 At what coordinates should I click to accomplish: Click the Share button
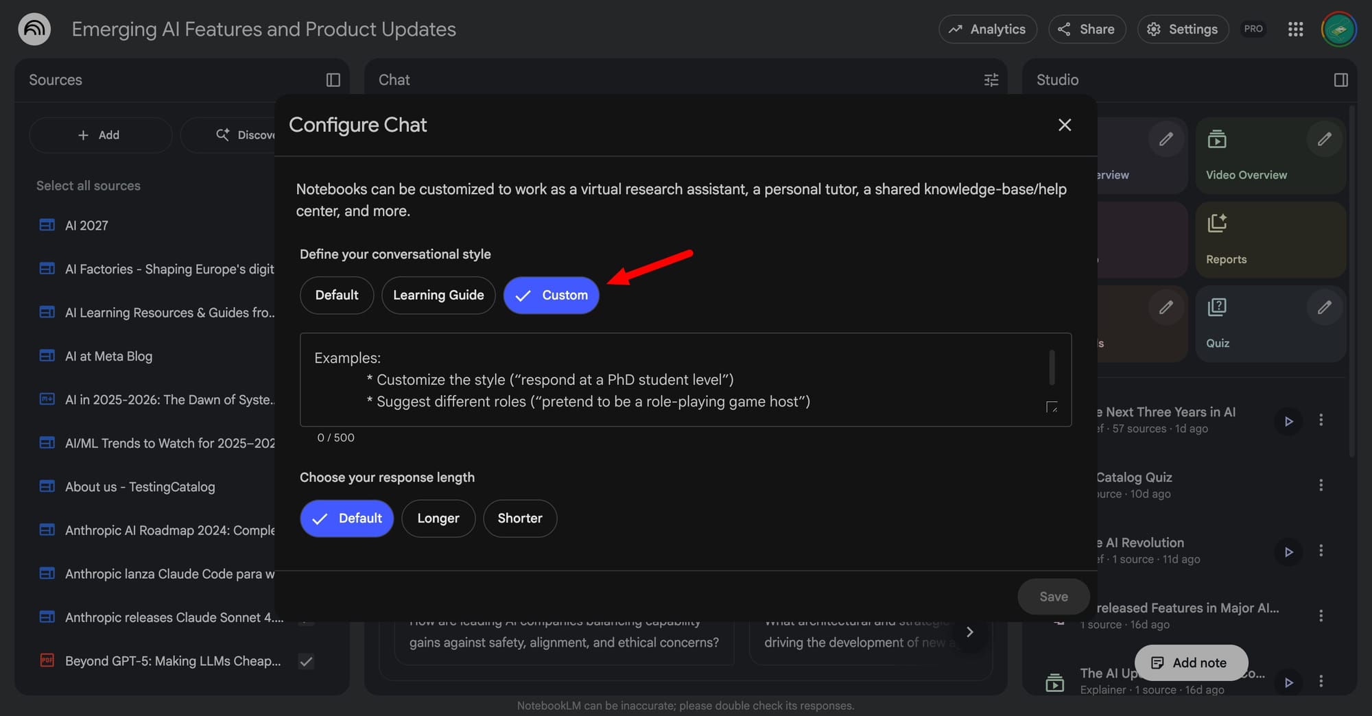(1087, 29)
